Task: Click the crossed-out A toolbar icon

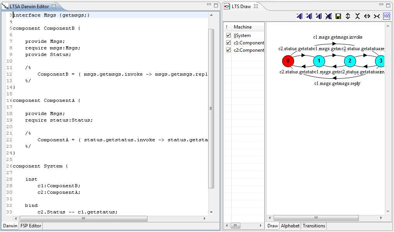Action: pyautogui.click(x=328, y=16)
